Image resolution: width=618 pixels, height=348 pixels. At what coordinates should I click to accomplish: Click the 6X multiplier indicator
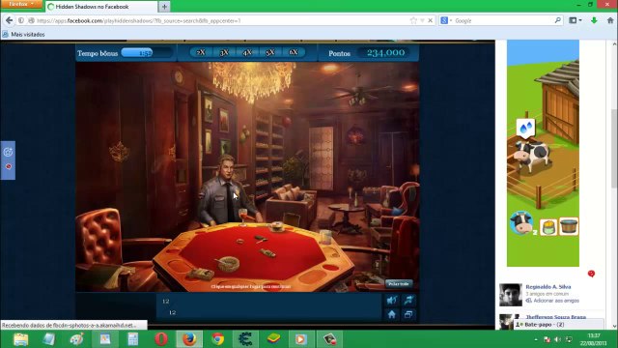(x=294, y=52)
